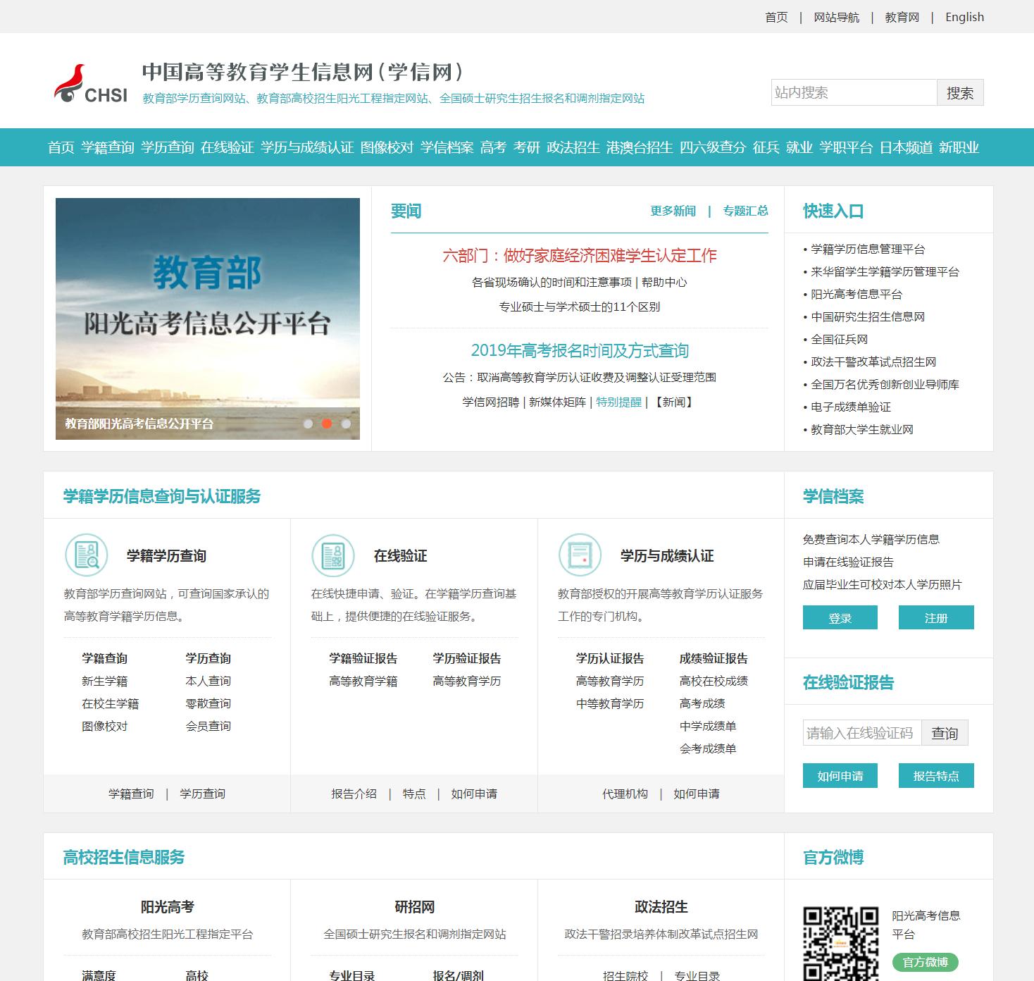
Task: Click the 学籍学历查询 document icon
Action: 86,555
